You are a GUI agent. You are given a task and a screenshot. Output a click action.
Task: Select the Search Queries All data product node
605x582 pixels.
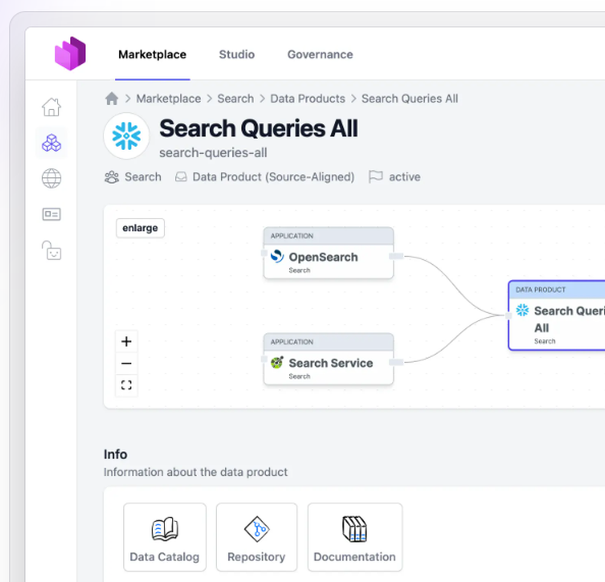click(557, 316)
